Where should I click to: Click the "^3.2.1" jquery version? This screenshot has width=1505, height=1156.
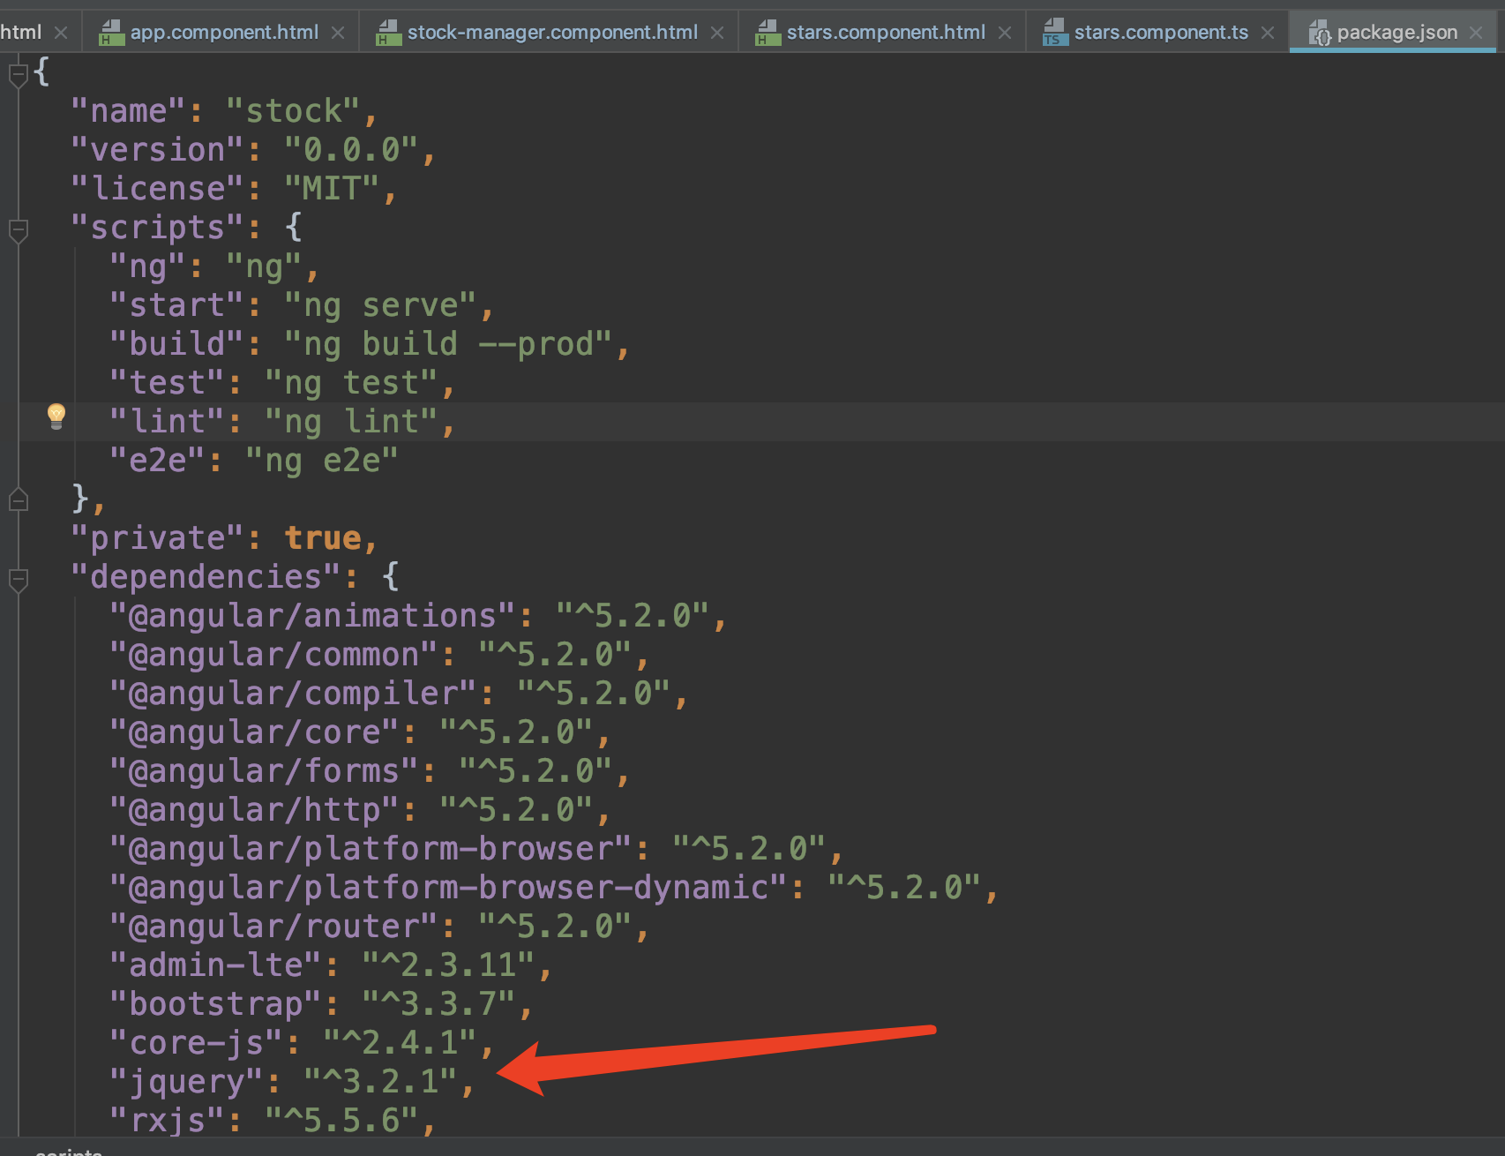click(381, 1082)
